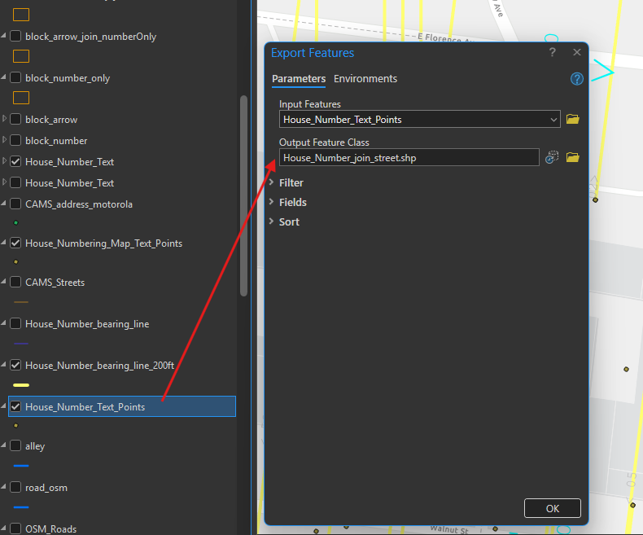Switch to the Environments tab
This screenshot has height=535, width=643.
tap(365, 79)
